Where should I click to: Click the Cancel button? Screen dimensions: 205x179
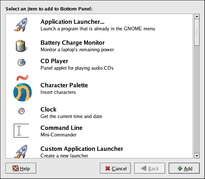tap(115, 168)
